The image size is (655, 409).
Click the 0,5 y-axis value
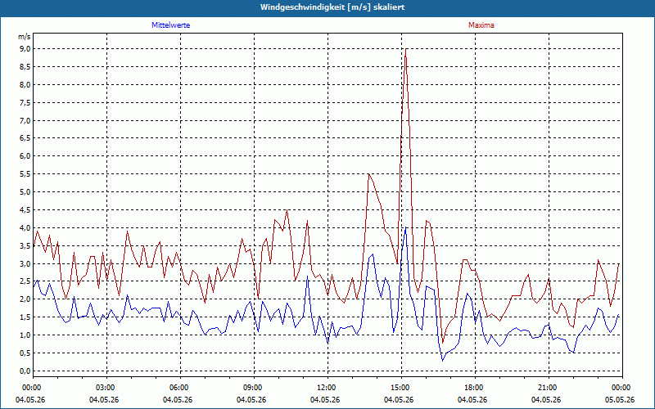pyautogui.click(x=25, y=353)
